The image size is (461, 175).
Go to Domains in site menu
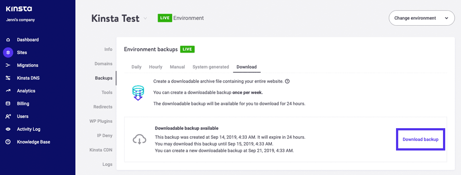(103, 64)
